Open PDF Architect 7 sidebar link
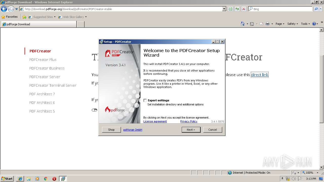 click(42, 94)
